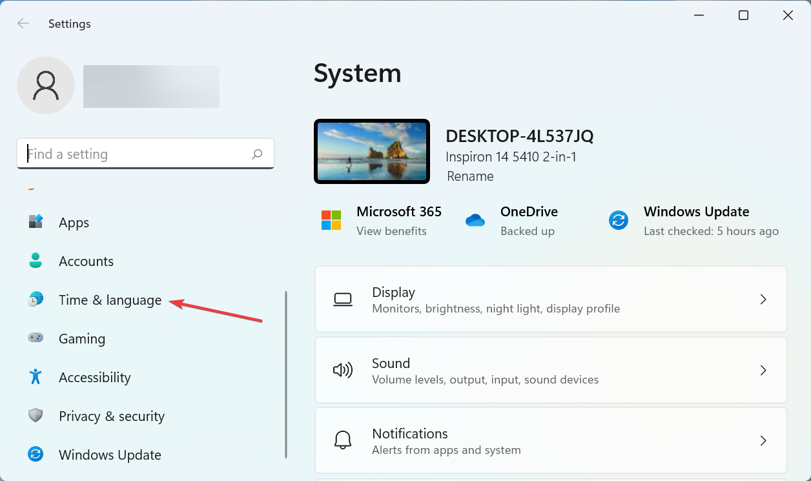Open Notifications via its chevron
Image resolution: width=811 pixels, height=481 pixels.
763,440
